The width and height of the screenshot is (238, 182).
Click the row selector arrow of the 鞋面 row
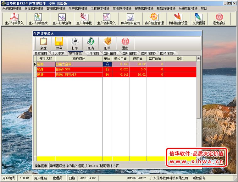(x=35, y=64)
